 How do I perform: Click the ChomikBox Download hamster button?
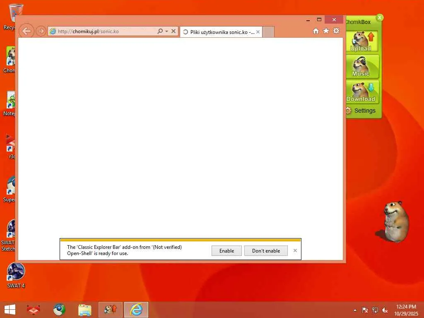pyautogui.click(x=362, y=92)
